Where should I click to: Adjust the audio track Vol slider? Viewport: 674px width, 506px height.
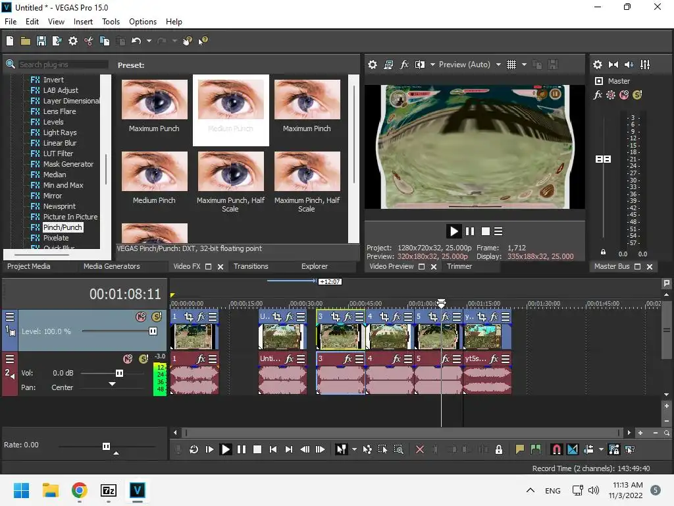[x=120, y=373]
